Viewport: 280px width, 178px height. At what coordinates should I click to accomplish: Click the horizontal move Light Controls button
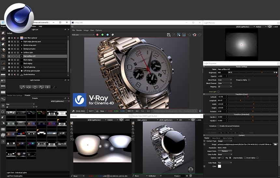click(x=29, y=87)
